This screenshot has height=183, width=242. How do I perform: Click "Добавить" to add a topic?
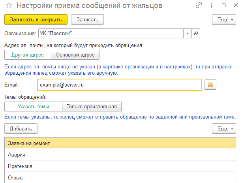click(21, 128)
